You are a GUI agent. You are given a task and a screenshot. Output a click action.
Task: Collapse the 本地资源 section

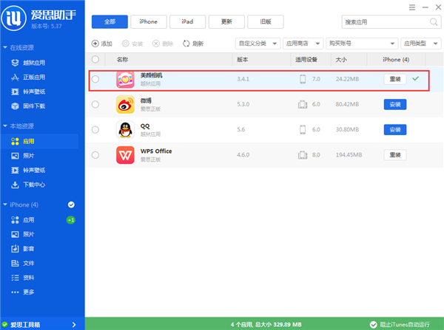[5, 126]
